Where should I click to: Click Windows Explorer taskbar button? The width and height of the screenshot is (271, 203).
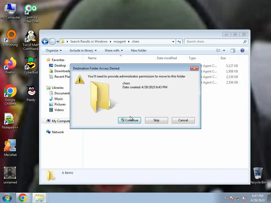pyautogui.click(x=39, y=198)
